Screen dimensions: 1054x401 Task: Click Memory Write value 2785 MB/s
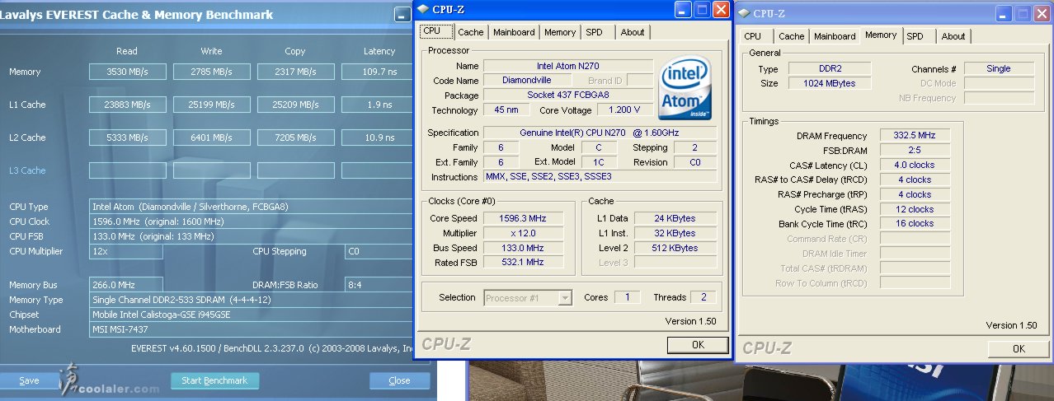[x=211, y=72]
